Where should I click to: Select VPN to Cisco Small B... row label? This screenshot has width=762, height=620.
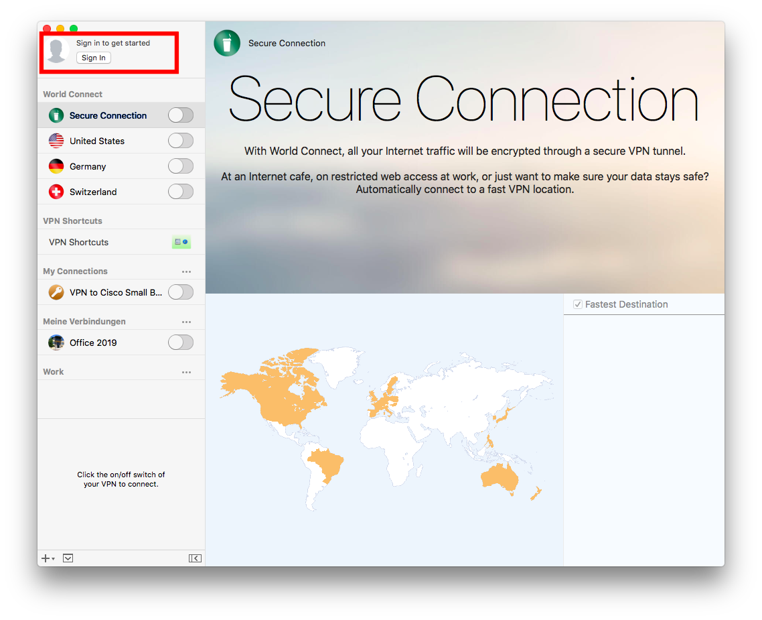pos(116,292)
